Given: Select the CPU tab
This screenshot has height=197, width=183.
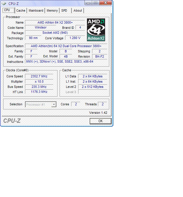Looking at the screenshot, I should [8, 10].
